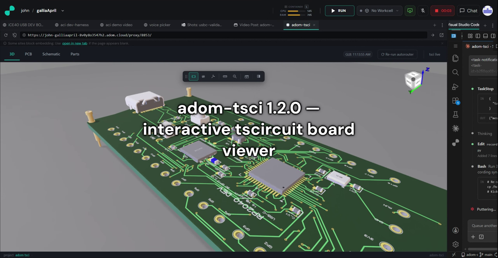Toggle the muted microphone icon
The width and height of the screenshot is (498, 258).
pyautogui.click(x=423, y=10)
